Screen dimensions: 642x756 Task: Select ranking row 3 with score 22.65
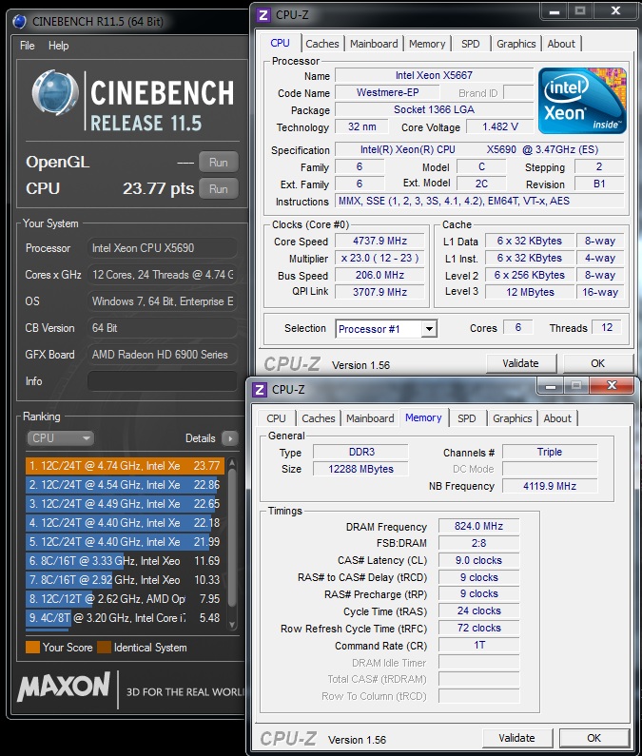(x=125, y=504)
